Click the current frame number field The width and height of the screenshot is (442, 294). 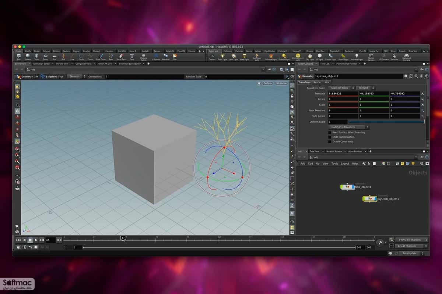click(x=50, y=240)
